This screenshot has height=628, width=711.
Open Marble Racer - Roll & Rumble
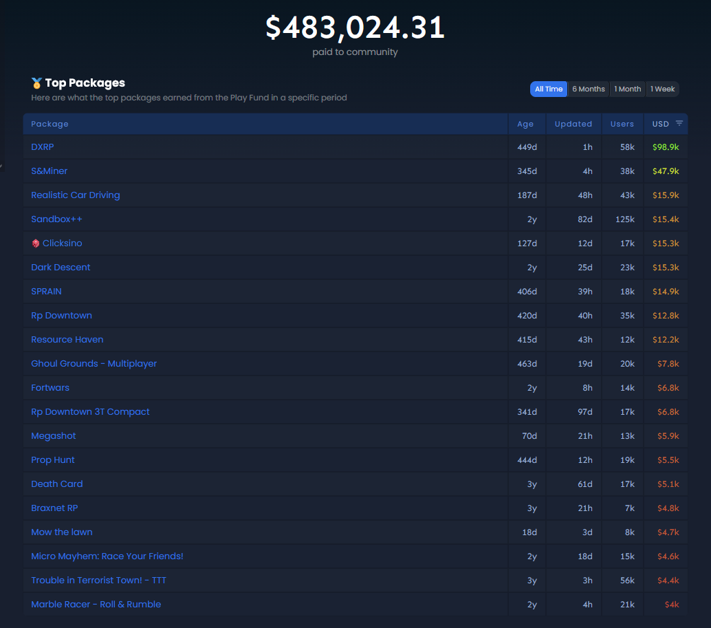96,604
